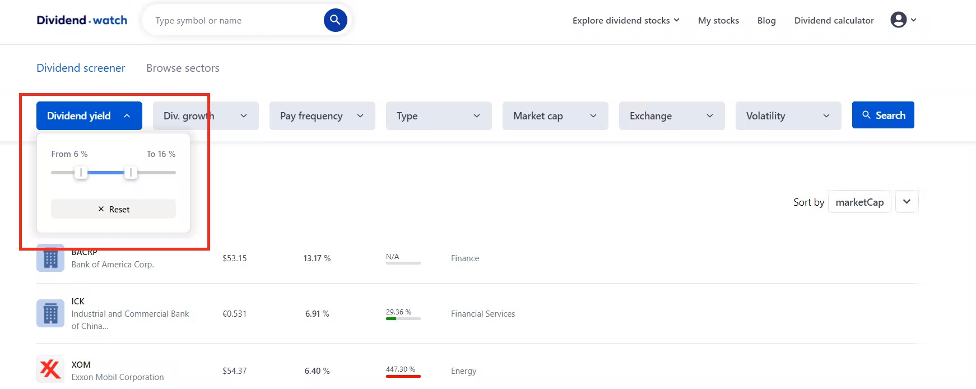Viewport: 976px width, 389px height.
Task: Click the Bank of America building icon
Action: click(x=50, y=258)
